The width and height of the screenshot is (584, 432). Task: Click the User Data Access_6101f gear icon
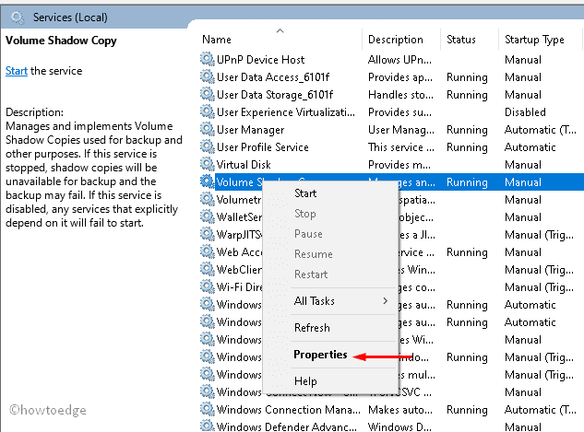(207, 77)
